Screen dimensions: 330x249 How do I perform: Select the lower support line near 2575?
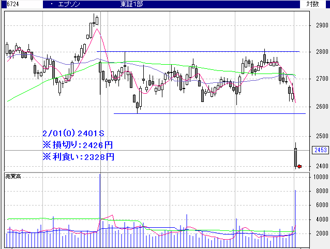pyautogui.click(x=207, y=113)
